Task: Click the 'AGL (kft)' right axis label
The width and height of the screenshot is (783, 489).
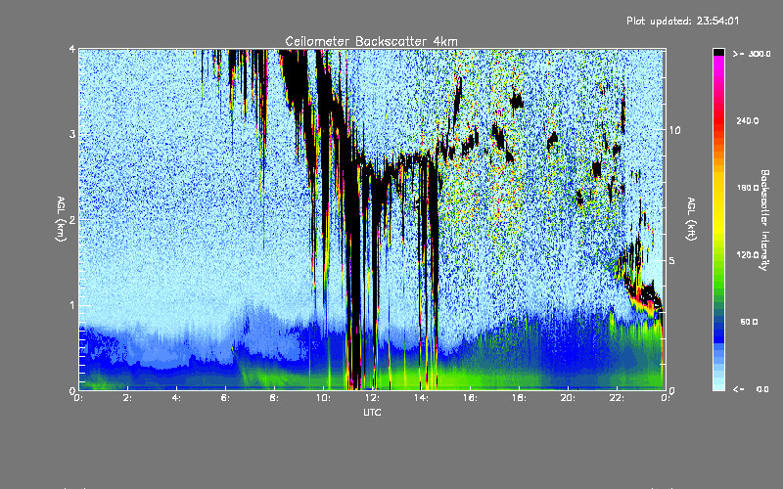Action: (x=691, y=219)
